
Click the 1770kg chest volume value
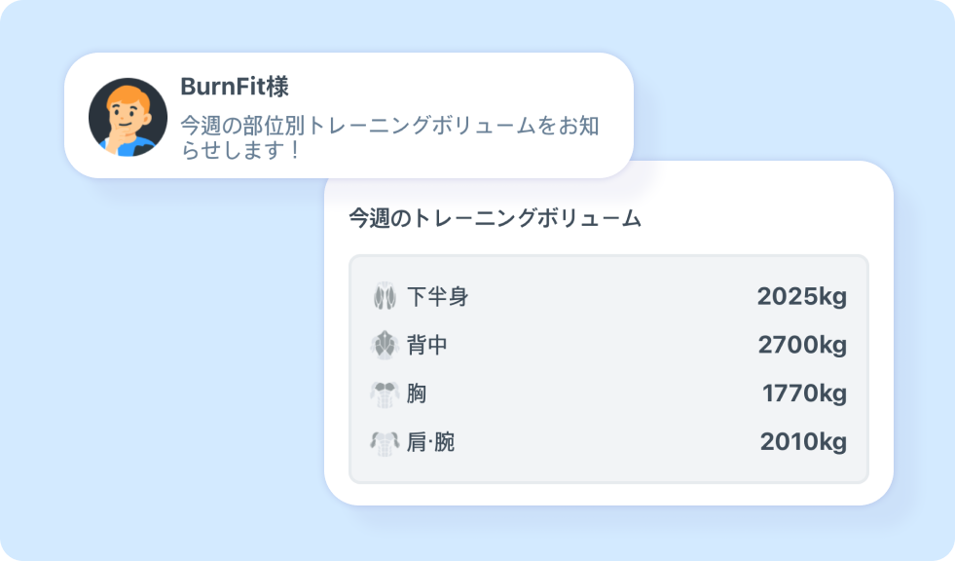[x=804, y=394]
